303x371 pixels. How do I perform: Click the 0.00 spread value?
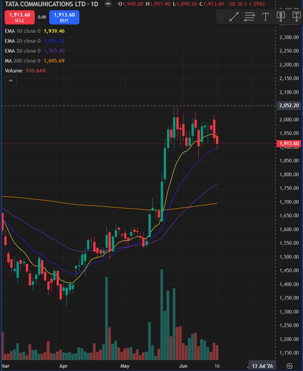point(42,17)
